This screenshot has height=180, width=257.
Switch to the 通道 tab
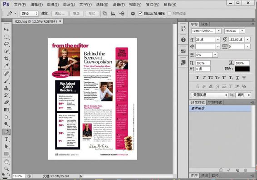204,175
